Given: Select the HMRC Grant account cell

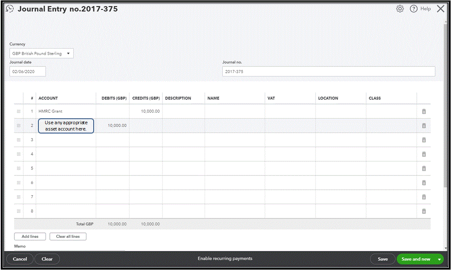Looking at the screenshot, I should [x=66, y=111].
